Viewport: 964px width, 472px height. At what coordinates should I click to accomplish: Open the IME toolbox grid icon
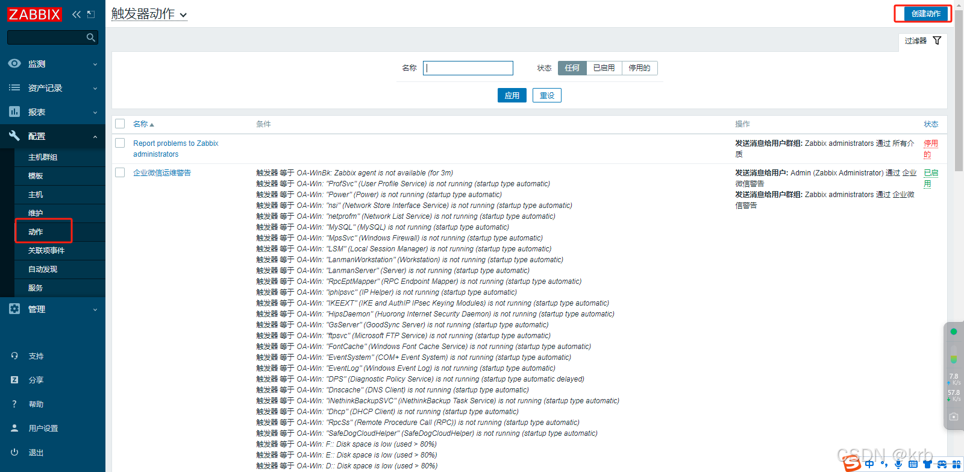click(x=956, y=464)
